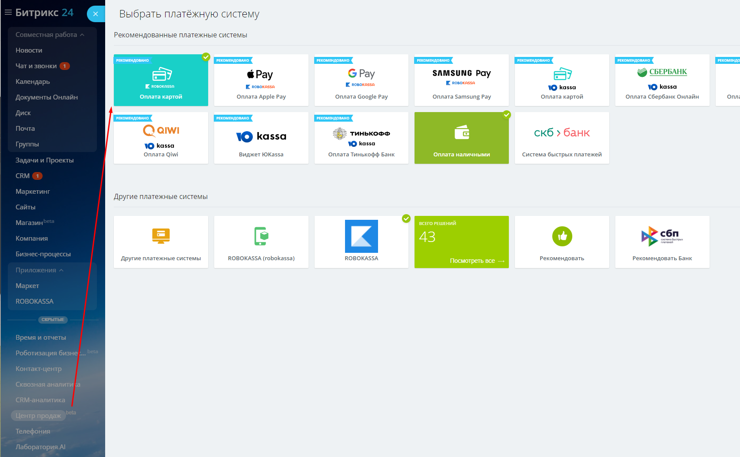The width and height of the screenshot is (740, 457).
Task: Collapse the Приложения section
Action: [x=40, y=270]
